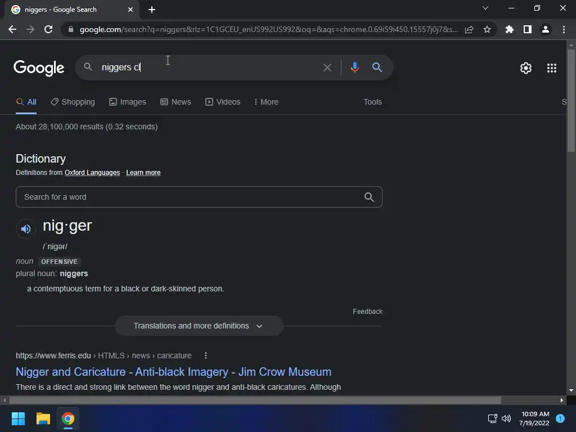Reload the current Google page
The width and height of the screenshot is (576, 432).
(x=48, y=29)
